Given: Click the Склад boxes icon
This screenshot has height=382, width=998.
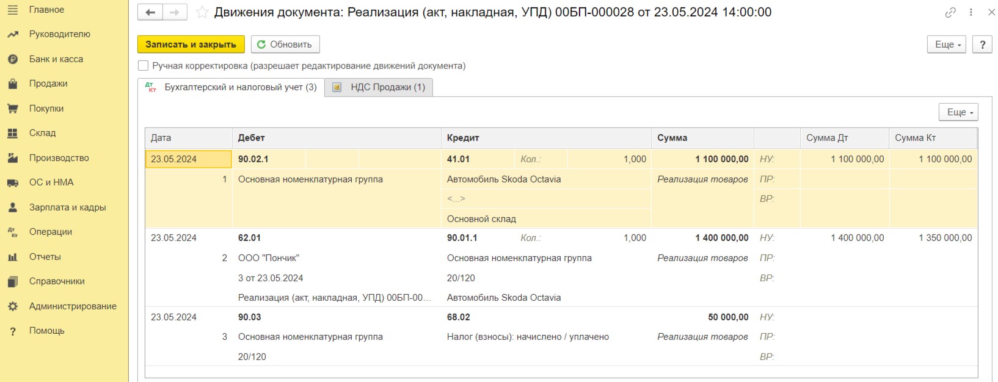Looking at the screenshot, I should pyautogui.click(x=12, y=133).
